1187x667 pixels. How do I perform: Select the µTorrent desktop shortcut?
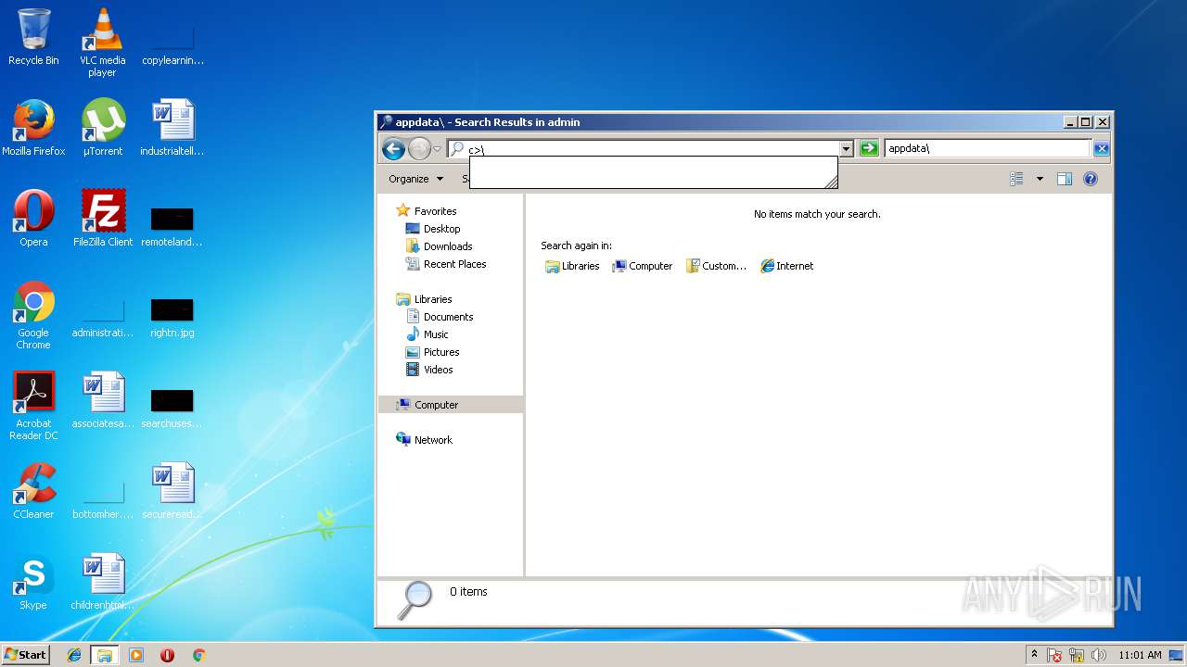coord(103,128)
